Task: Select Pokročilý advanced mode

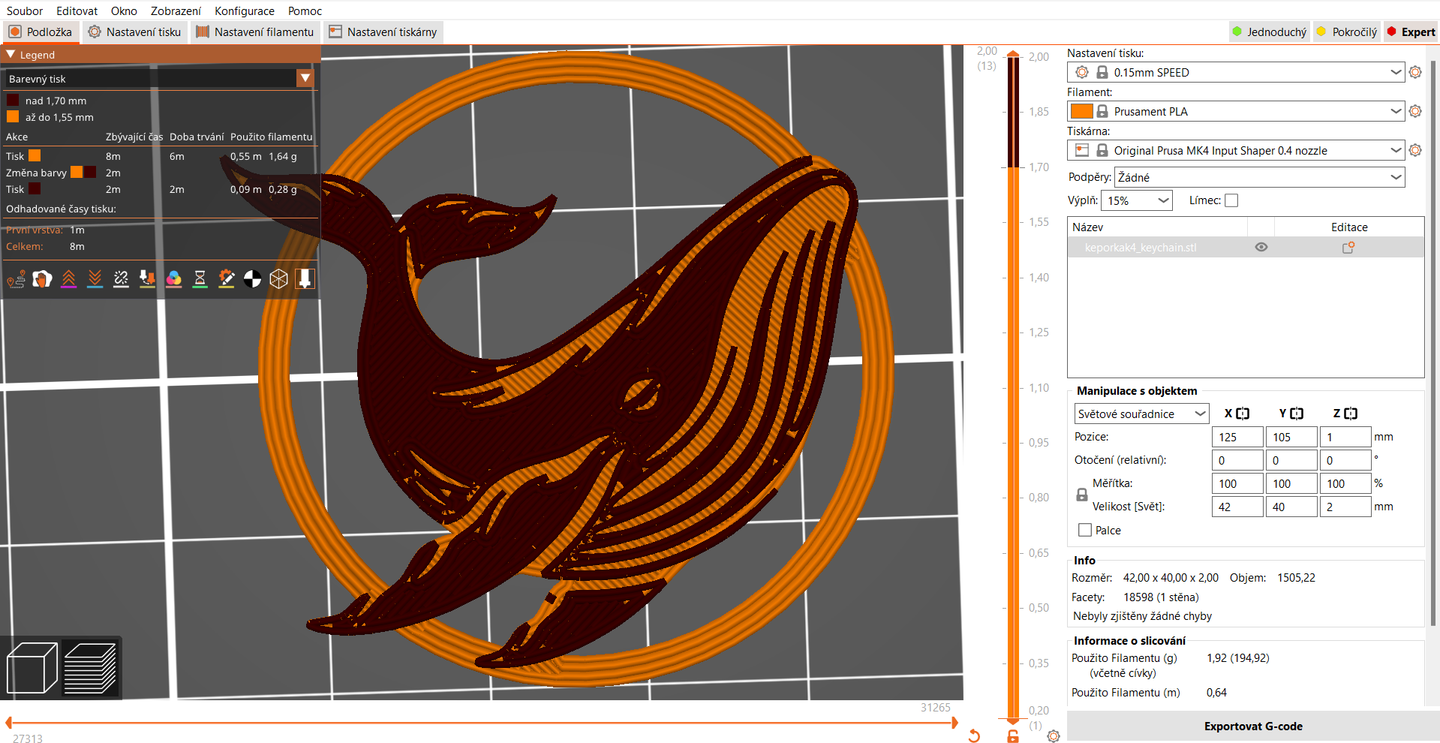Action: pyautogui.click(x=1347, y=32)
